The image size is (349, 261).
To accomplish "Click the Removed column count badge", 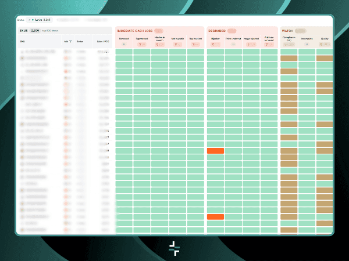I will click(124, 45).
